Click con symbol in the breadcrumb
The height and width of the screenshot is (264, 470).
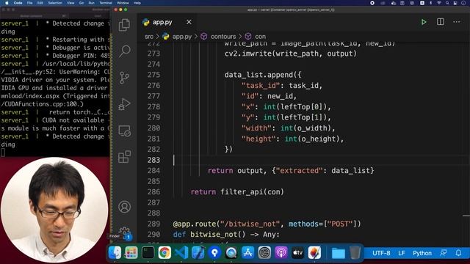point(260,37)
